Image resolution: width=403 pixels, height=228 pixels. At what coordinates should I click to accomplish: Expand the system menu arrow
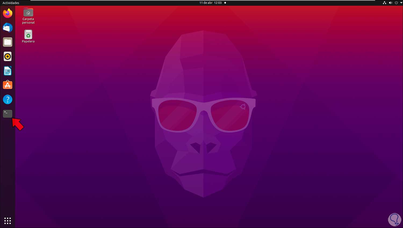coord(401,3)
